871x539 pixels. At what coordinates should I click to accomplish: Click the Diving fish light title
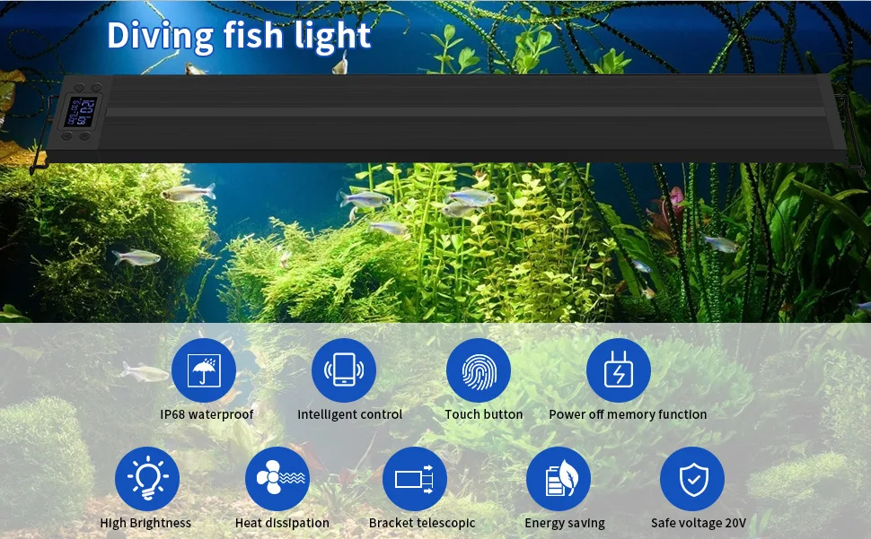click(239, 36)
